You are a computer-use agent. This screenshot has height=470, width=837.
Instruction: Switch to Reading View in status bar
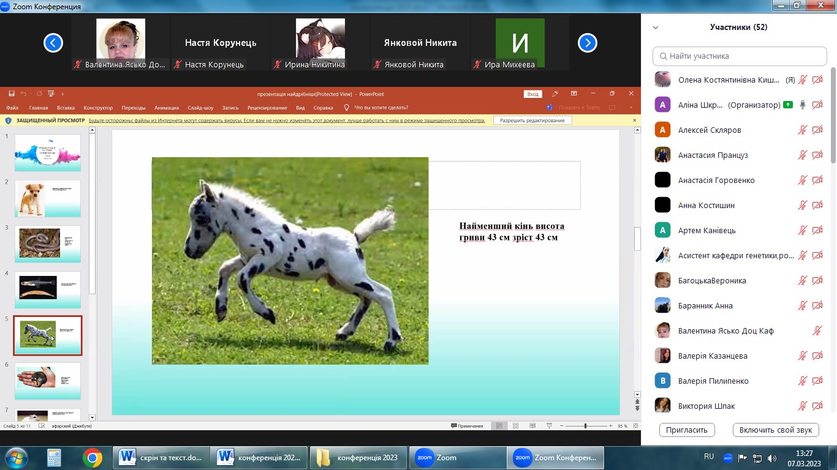point(532,426)
